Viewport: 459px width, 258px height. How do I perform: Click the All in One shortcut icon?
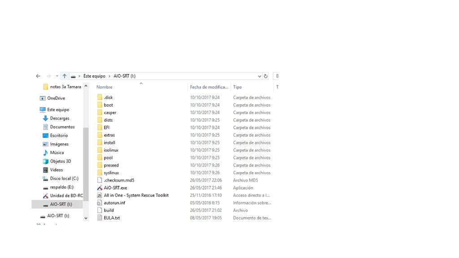coord(100,195)
